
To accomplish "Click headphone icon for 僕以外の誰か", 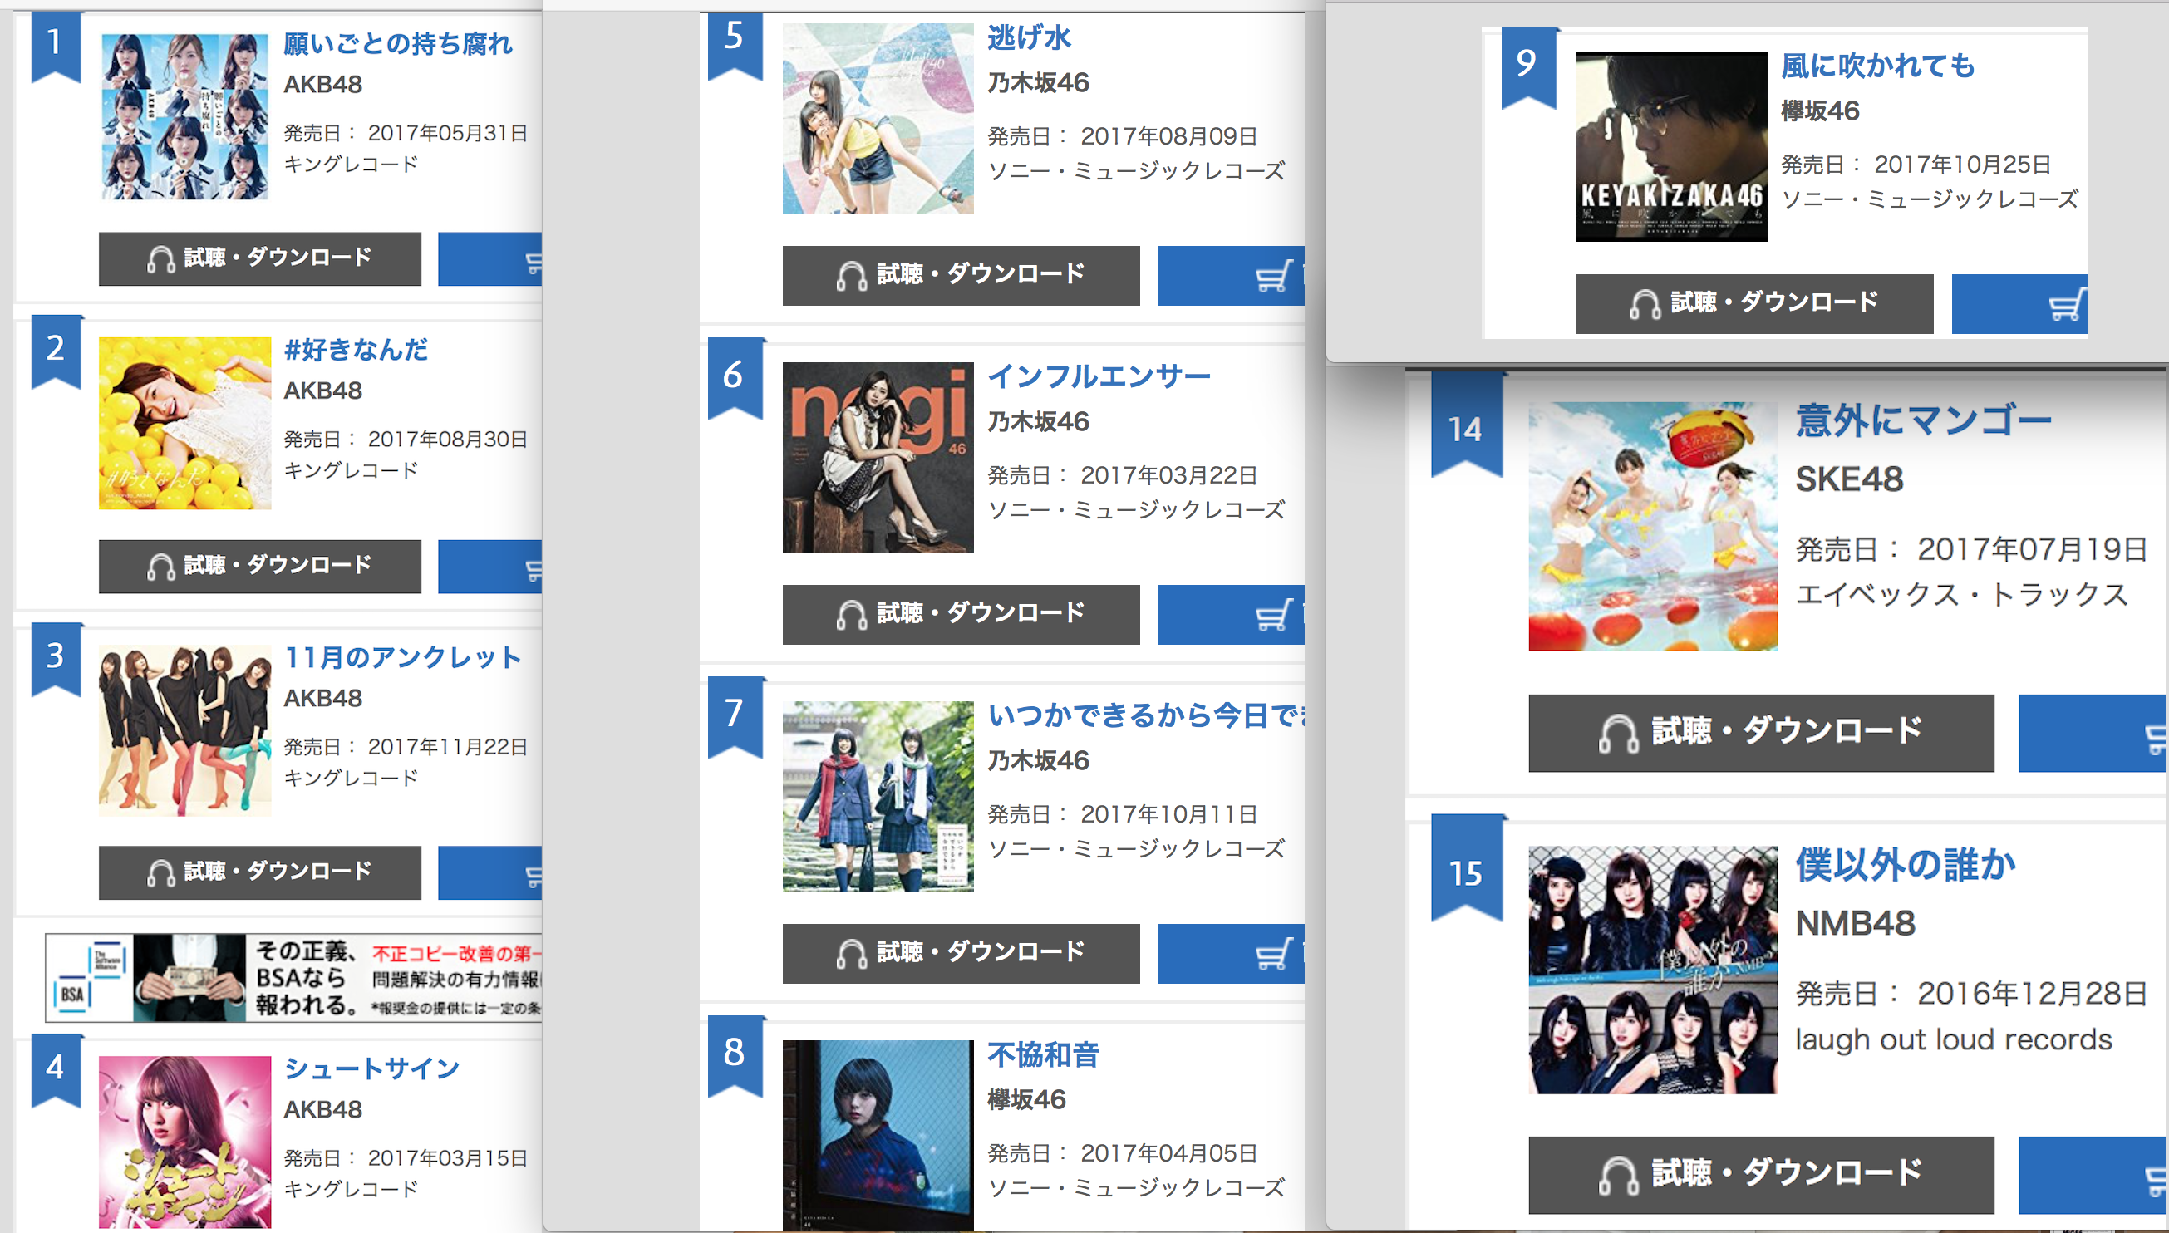I will click(x=1619, y=1176).
